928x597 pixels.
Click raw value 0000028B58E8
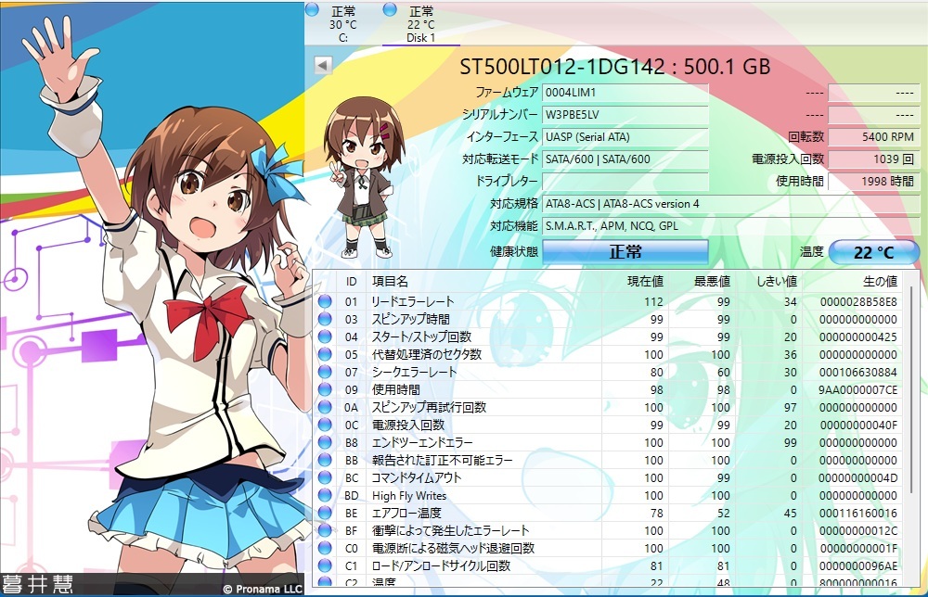click(x=858, y=301)
